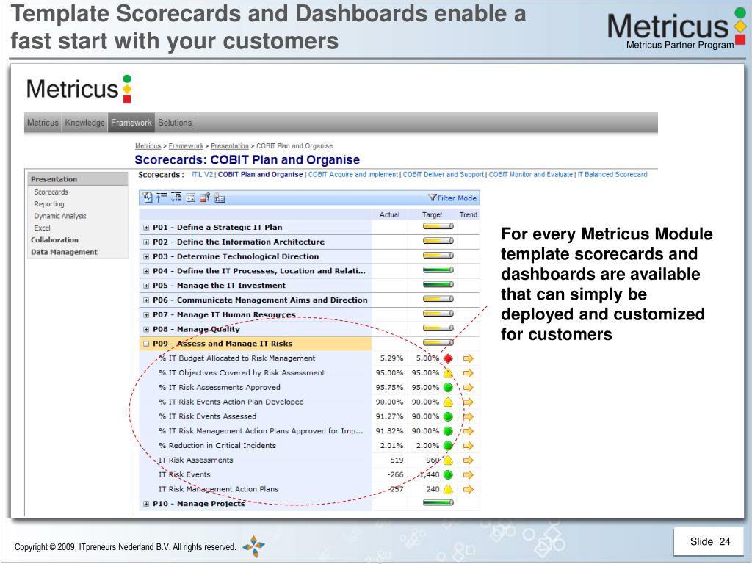Open the Metricus top navigation tab
Viewport: 752px width, 564px height.
point(43,123)
